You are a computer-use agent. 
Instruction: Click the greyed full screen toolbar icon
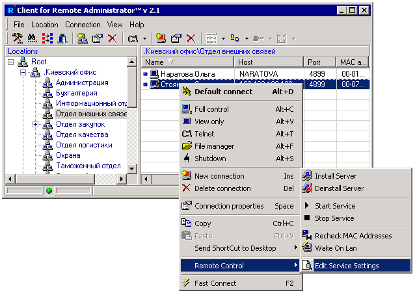(x=282, y=38)
